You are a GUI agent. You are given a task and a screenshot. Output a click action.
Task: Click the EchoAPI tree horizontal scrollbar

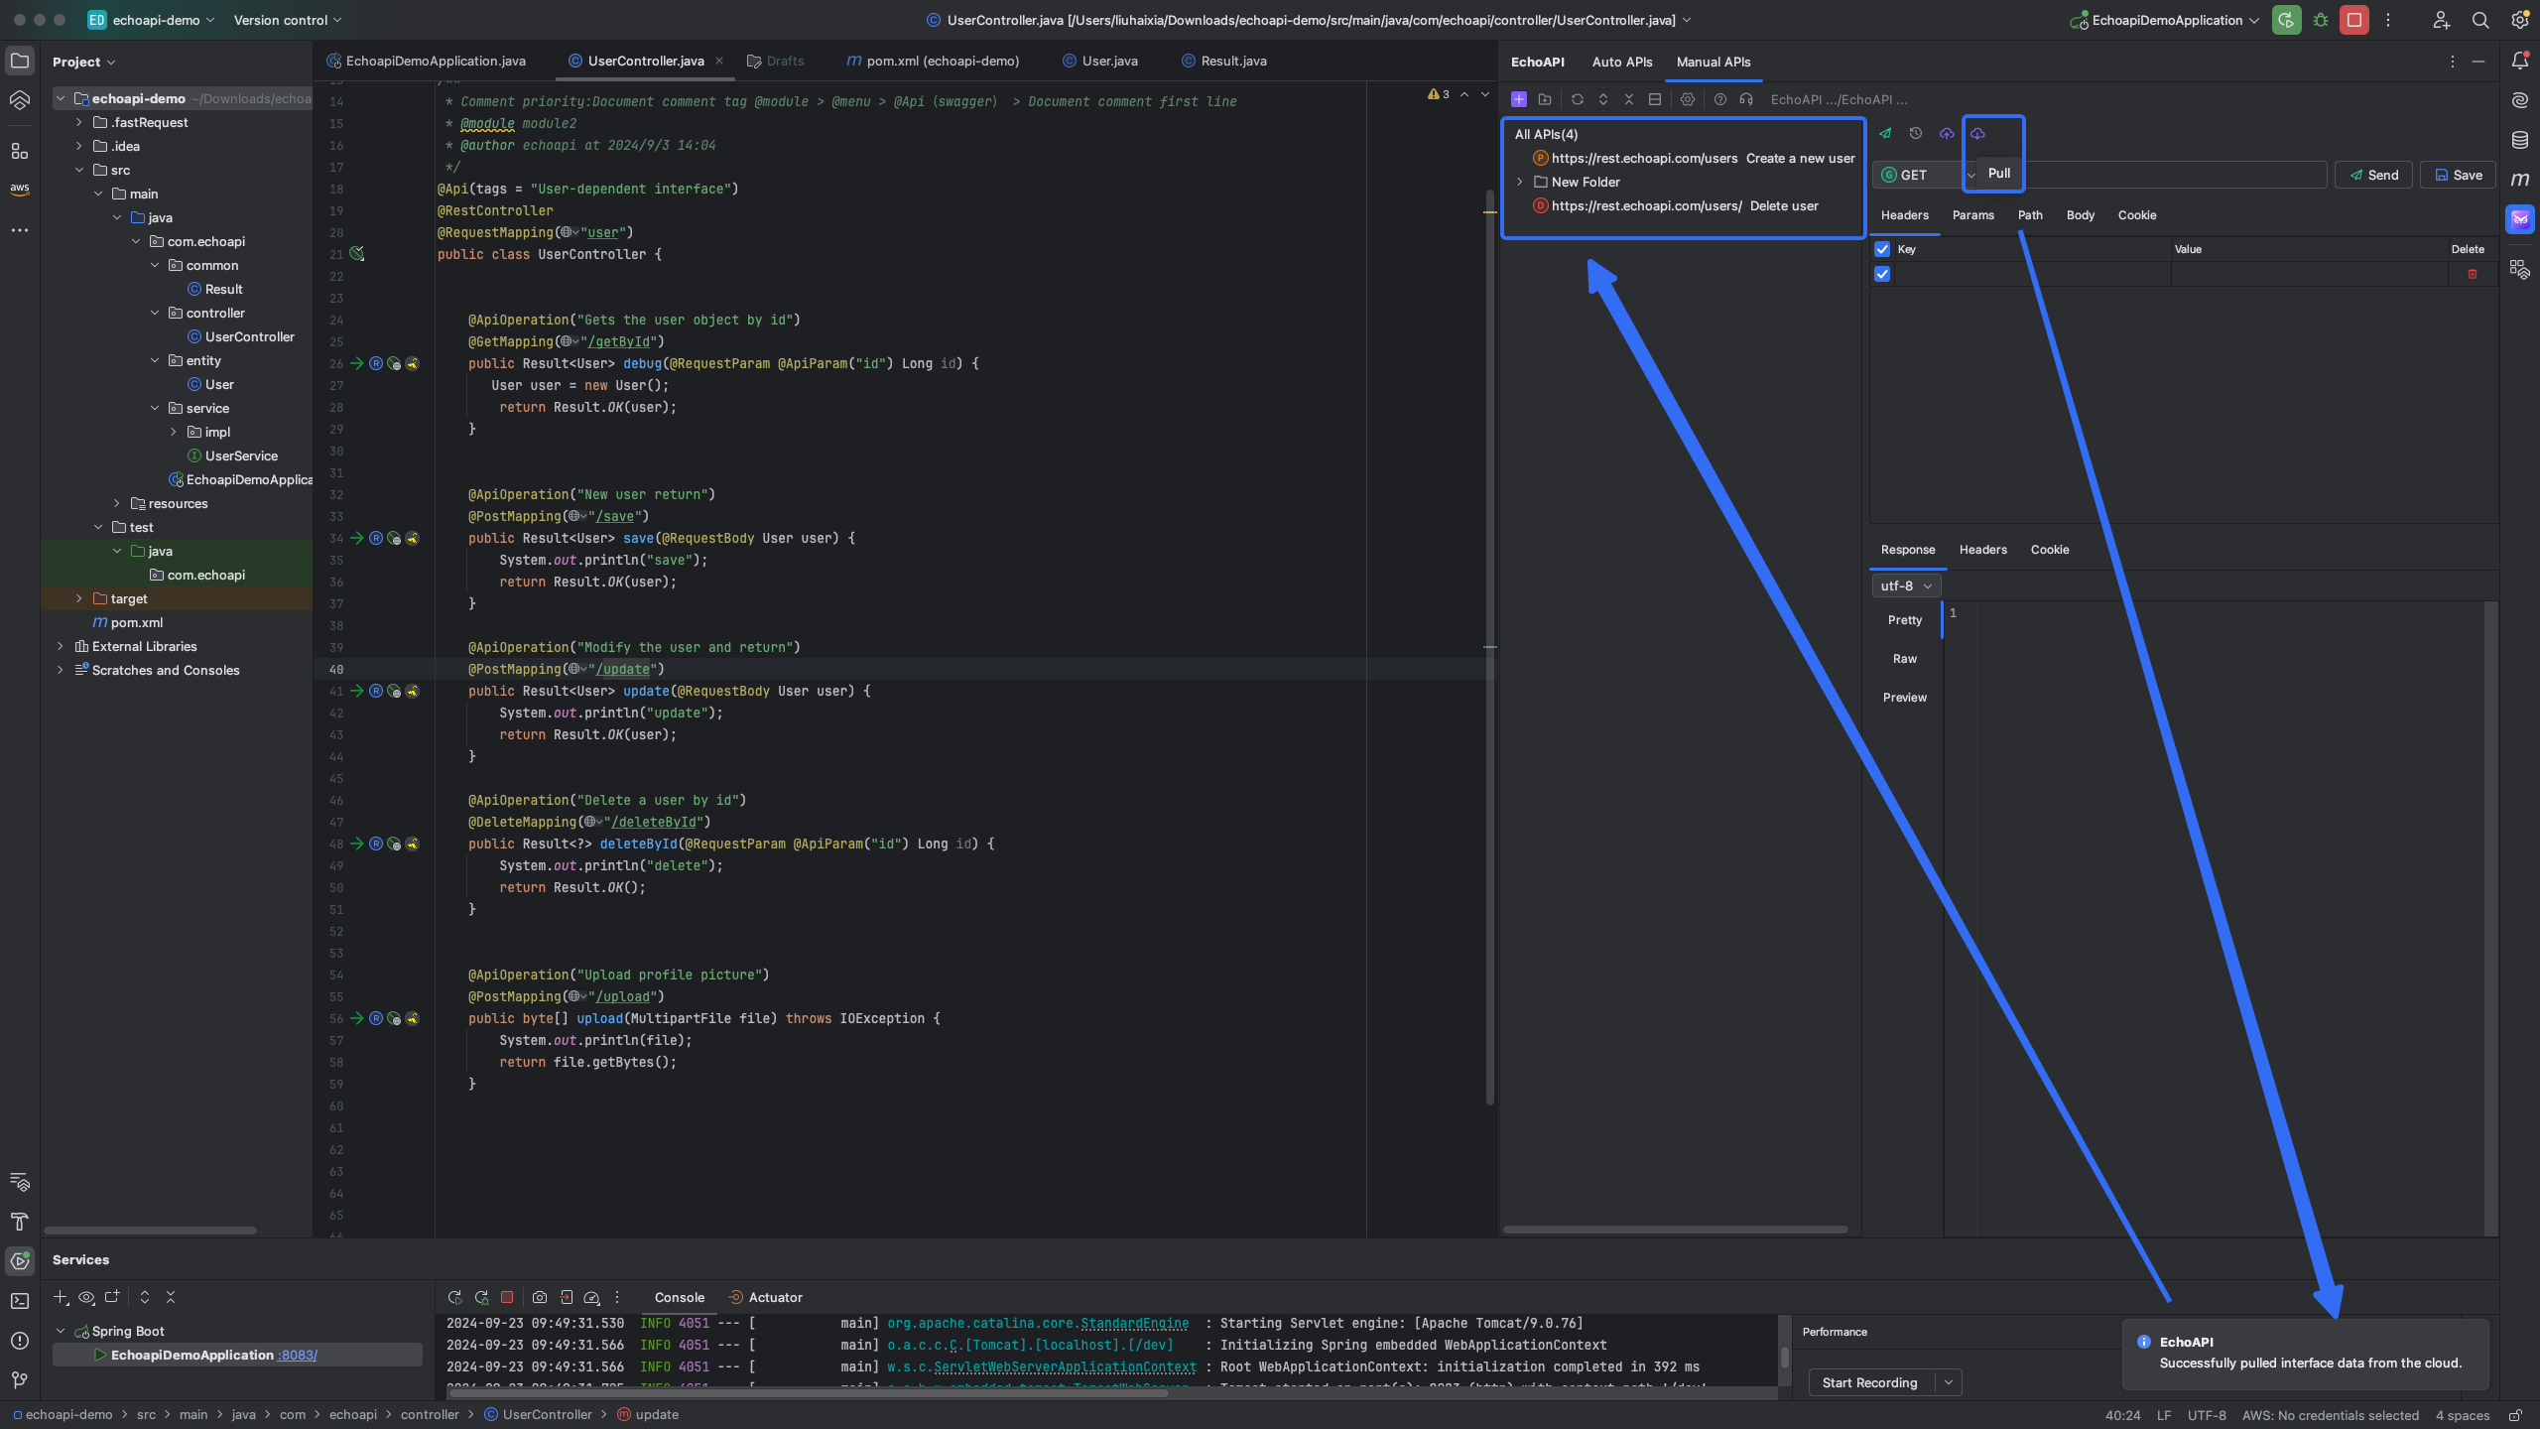coord(1675,1230)
